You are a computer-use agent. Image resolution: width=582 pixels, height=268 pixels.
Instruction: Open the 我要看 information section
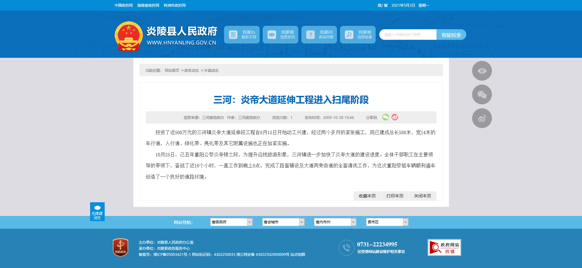[x=280, y=35]
